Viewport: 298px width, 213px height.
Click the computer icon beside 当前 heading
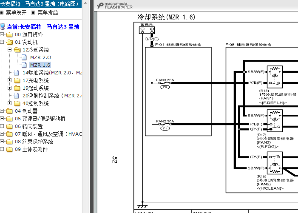pos(2,27)
